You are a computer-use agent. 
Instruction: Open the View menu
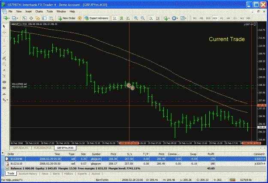(19, 12)
